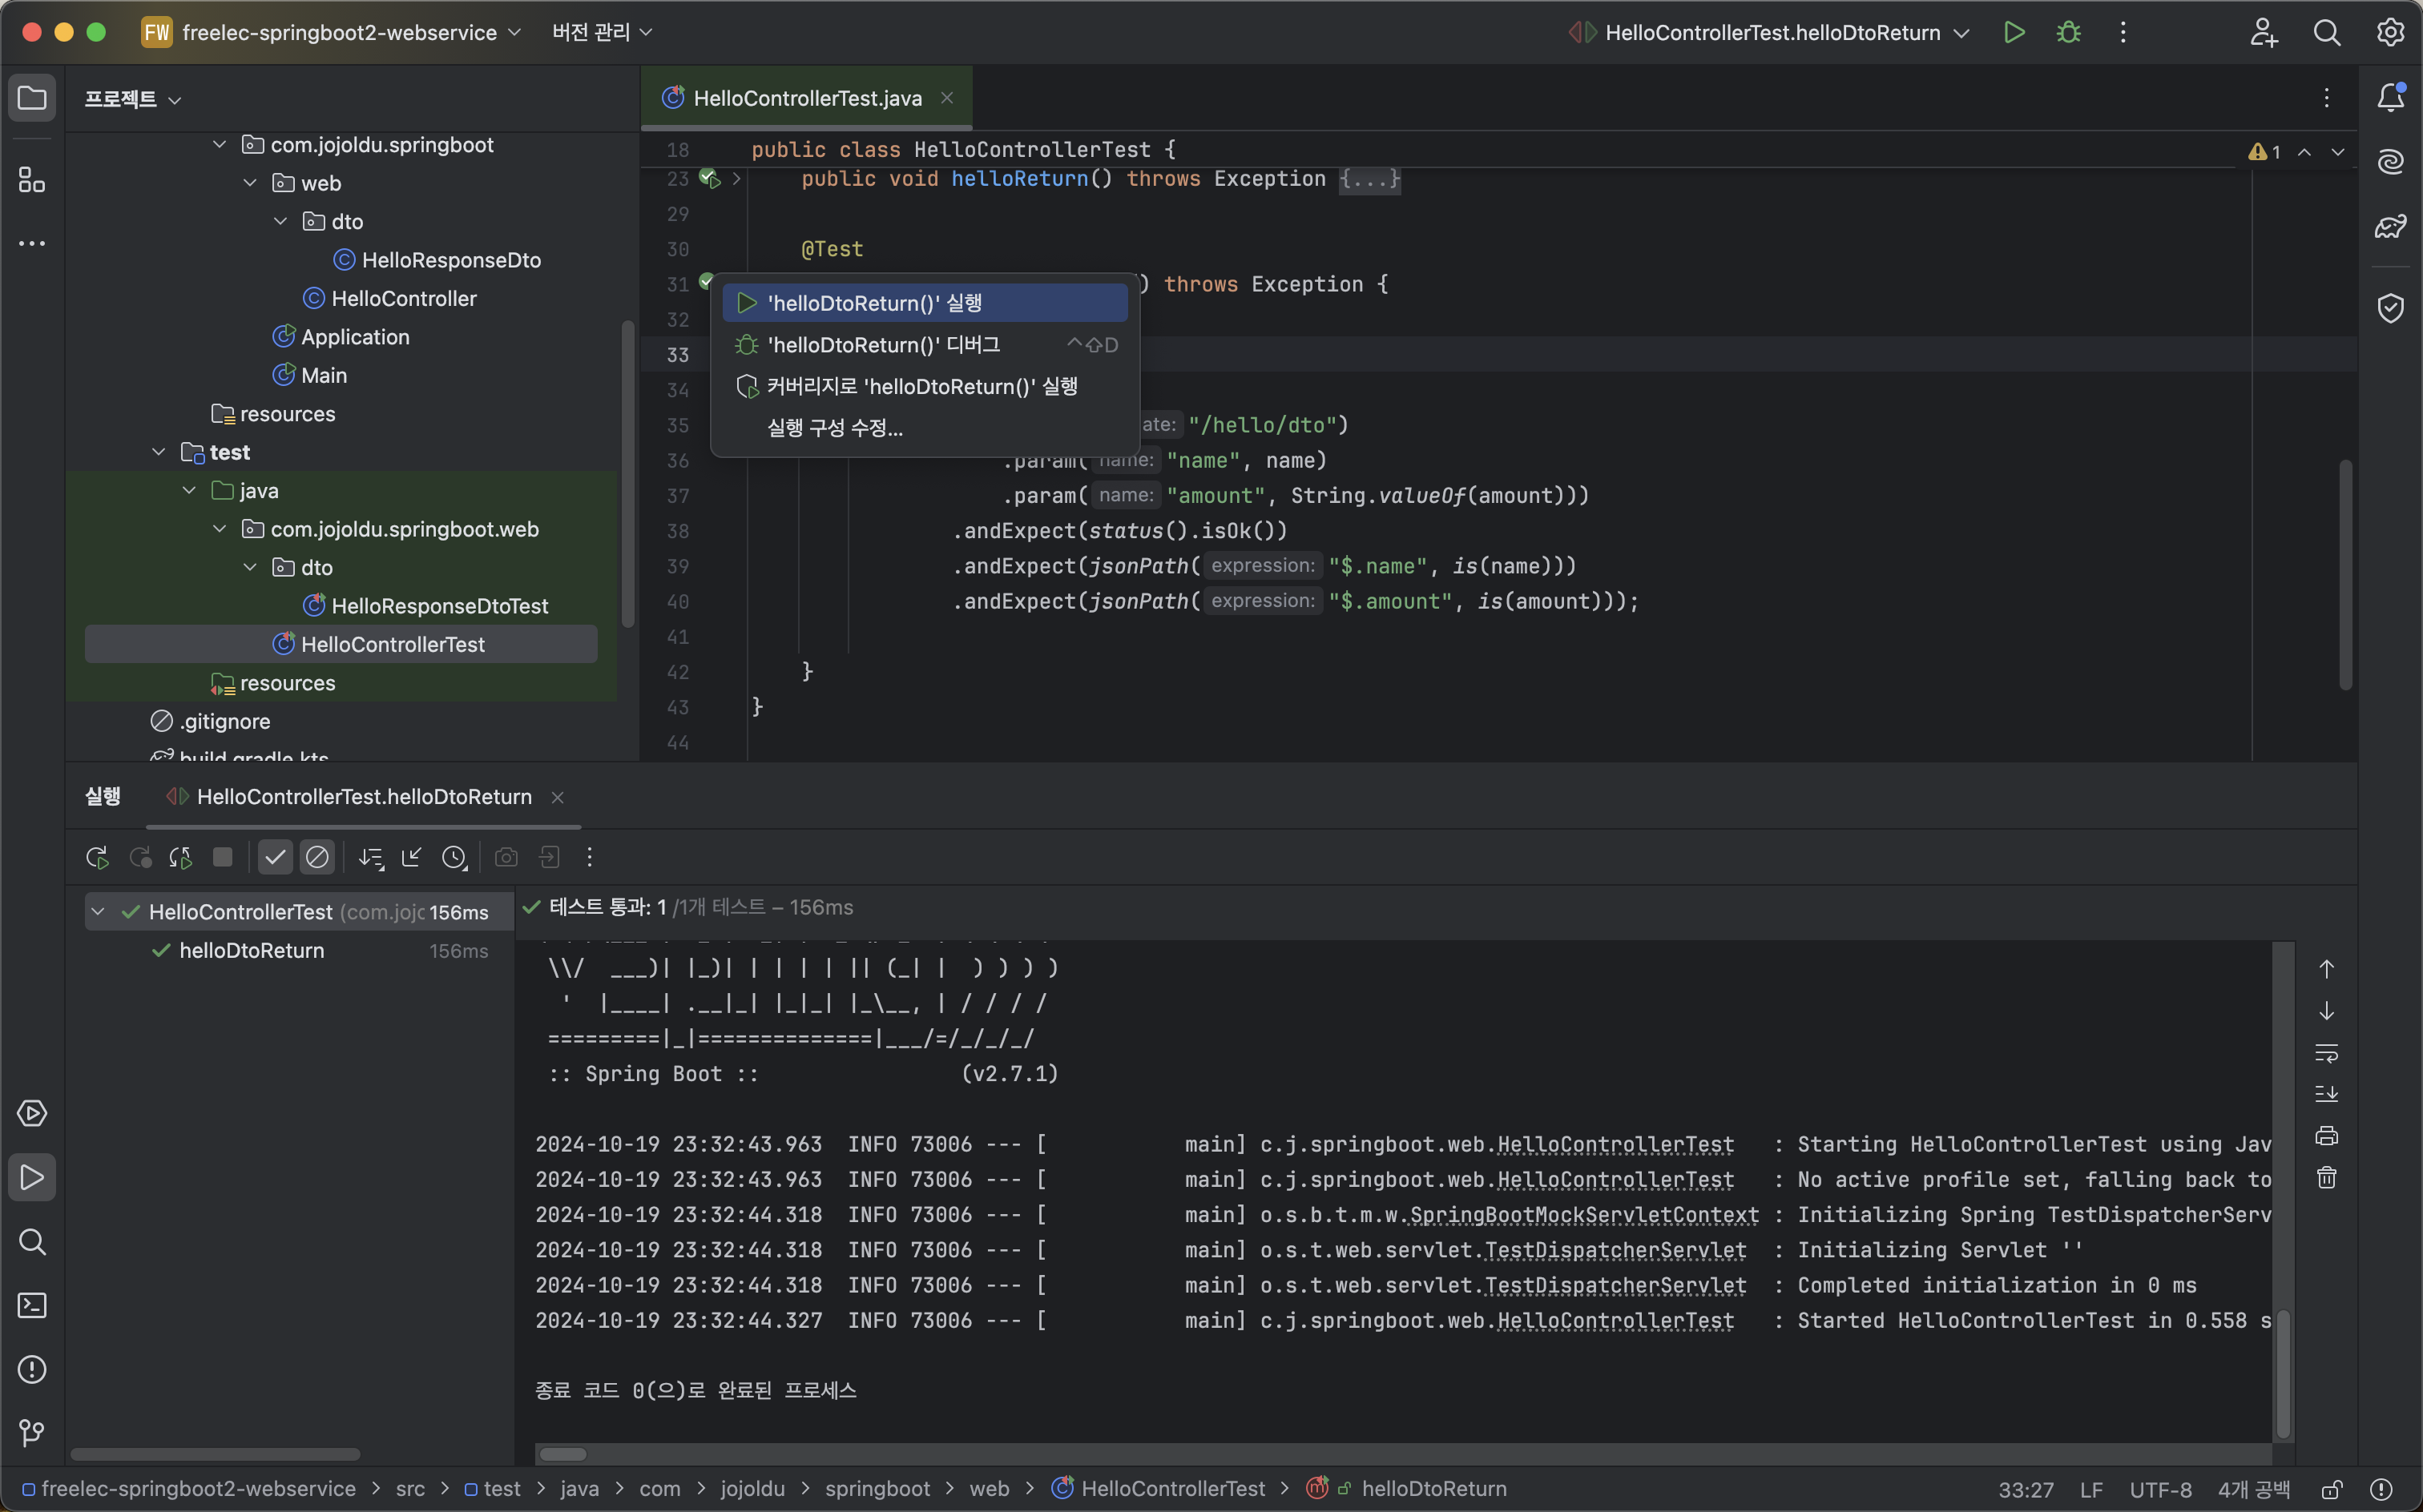
Task: Click the Rerun test icon in run toolbar
Action: click(97, 857)
